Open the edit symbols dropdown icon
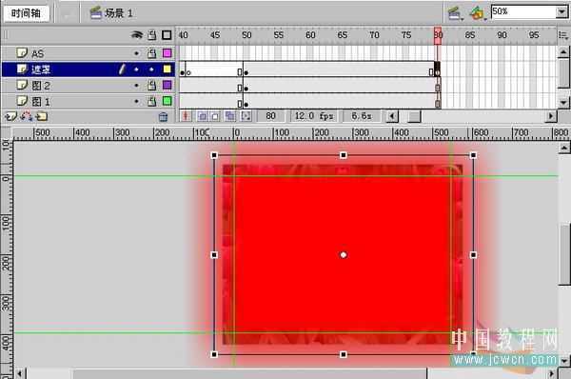Image resolution: width=571 pixels, height=379 pixels. coord(478,13)
